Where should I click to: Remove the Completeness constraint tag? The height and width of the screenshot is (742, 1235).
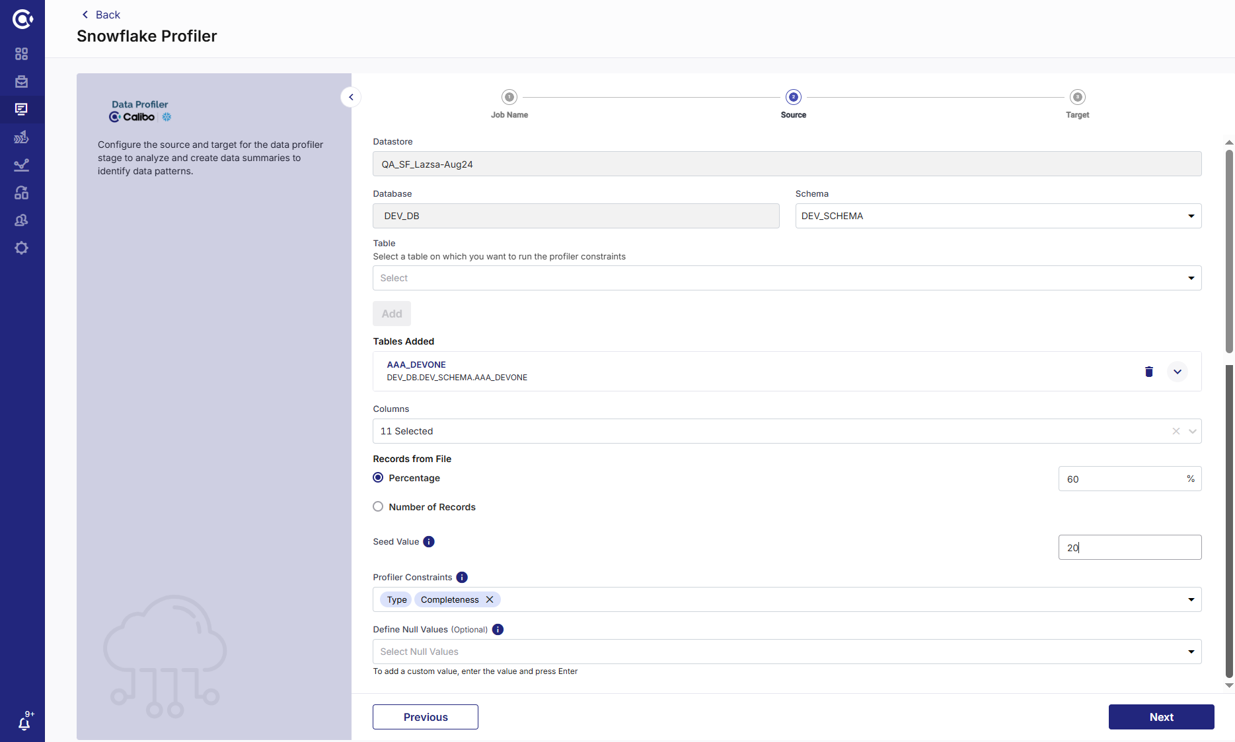pyautogui.click(x=490, y=599)
